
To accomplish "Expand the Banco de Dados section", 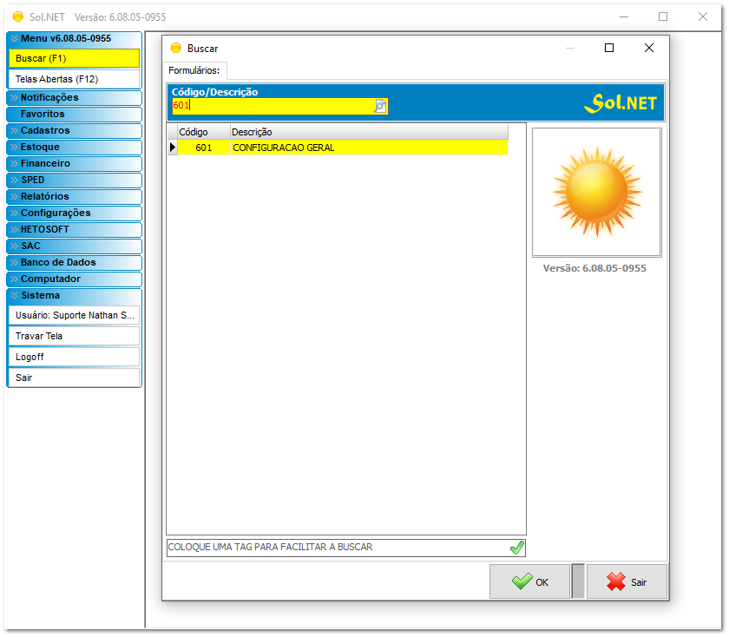I will point(74,262).
